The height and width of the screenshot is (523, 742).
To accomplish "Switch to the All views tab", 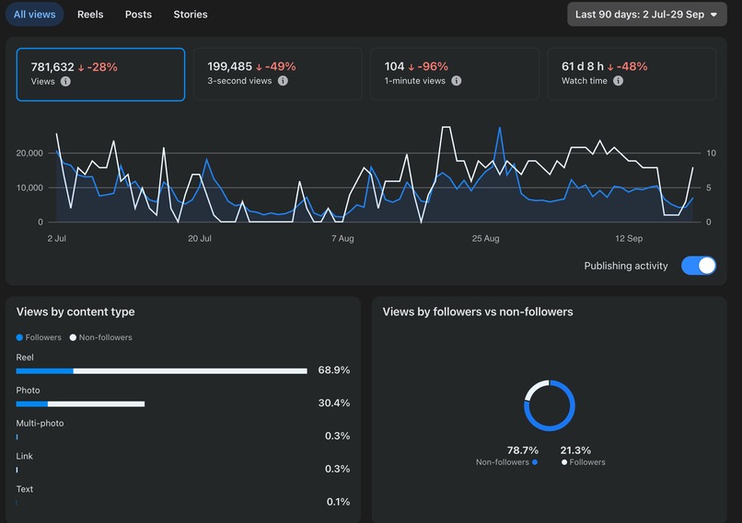I will [35, 14].
